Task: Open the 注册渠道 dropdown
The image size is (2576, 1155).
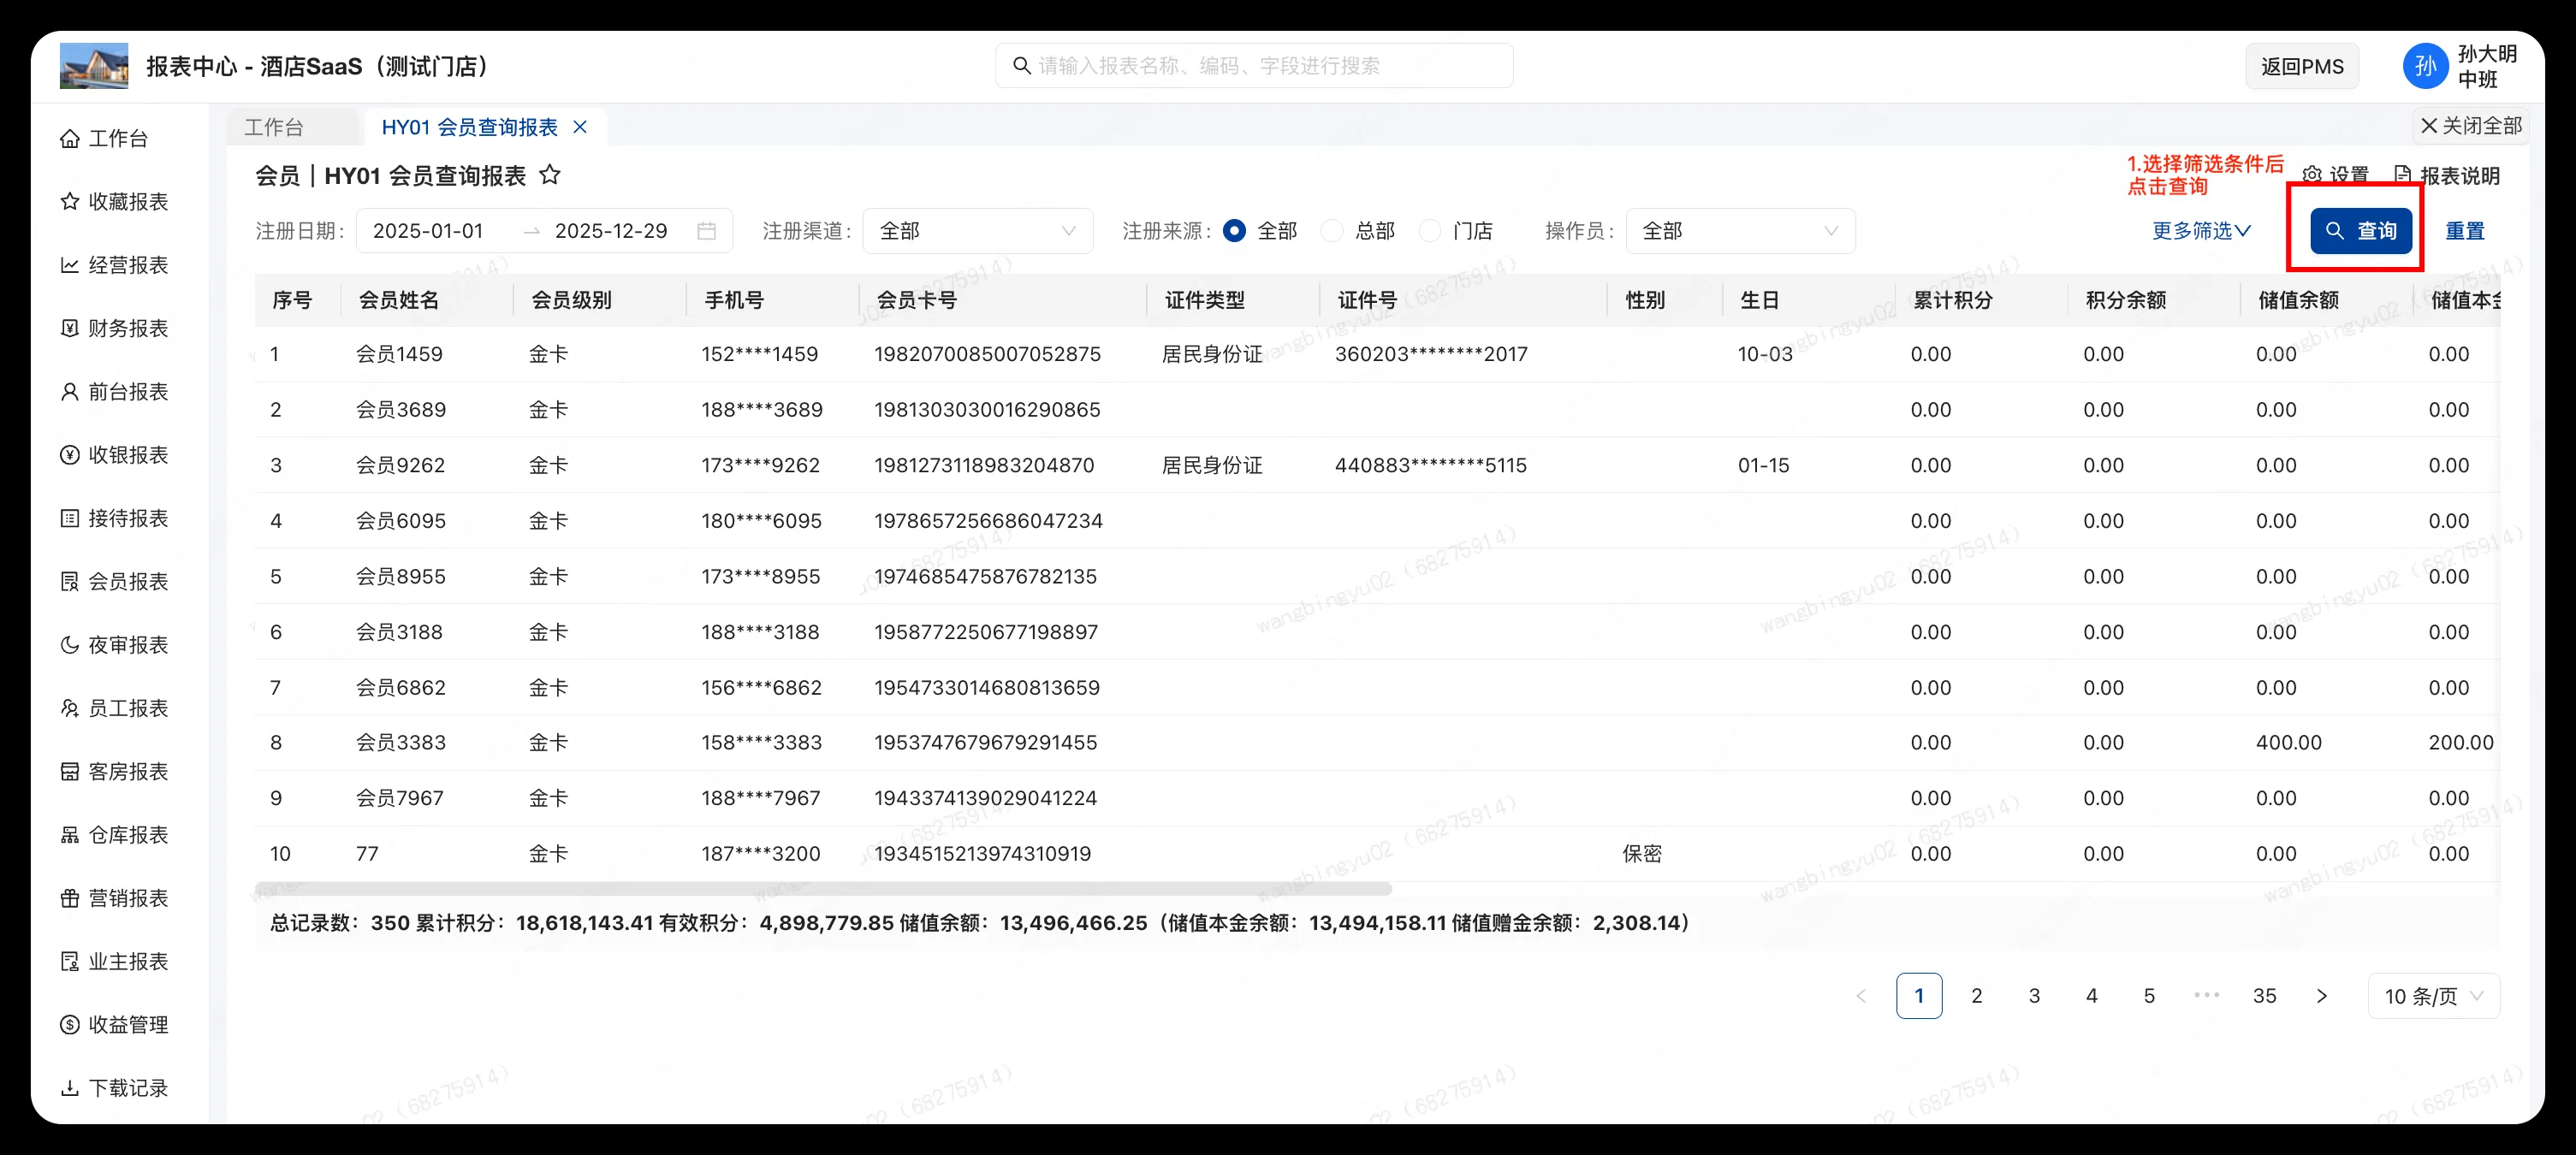Action: pyautogui.click(x=977, y=230)
